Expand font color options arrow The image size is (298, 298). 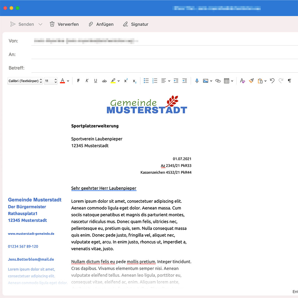pos(68,81)
